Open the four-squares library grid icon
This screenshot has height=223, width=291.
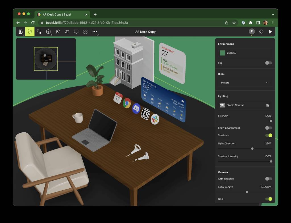[85, 32]
